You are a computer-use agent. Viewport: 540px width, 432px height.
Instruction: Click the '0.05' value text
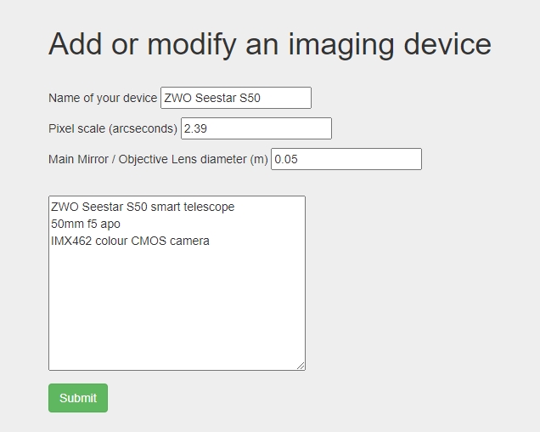point(286,159)
